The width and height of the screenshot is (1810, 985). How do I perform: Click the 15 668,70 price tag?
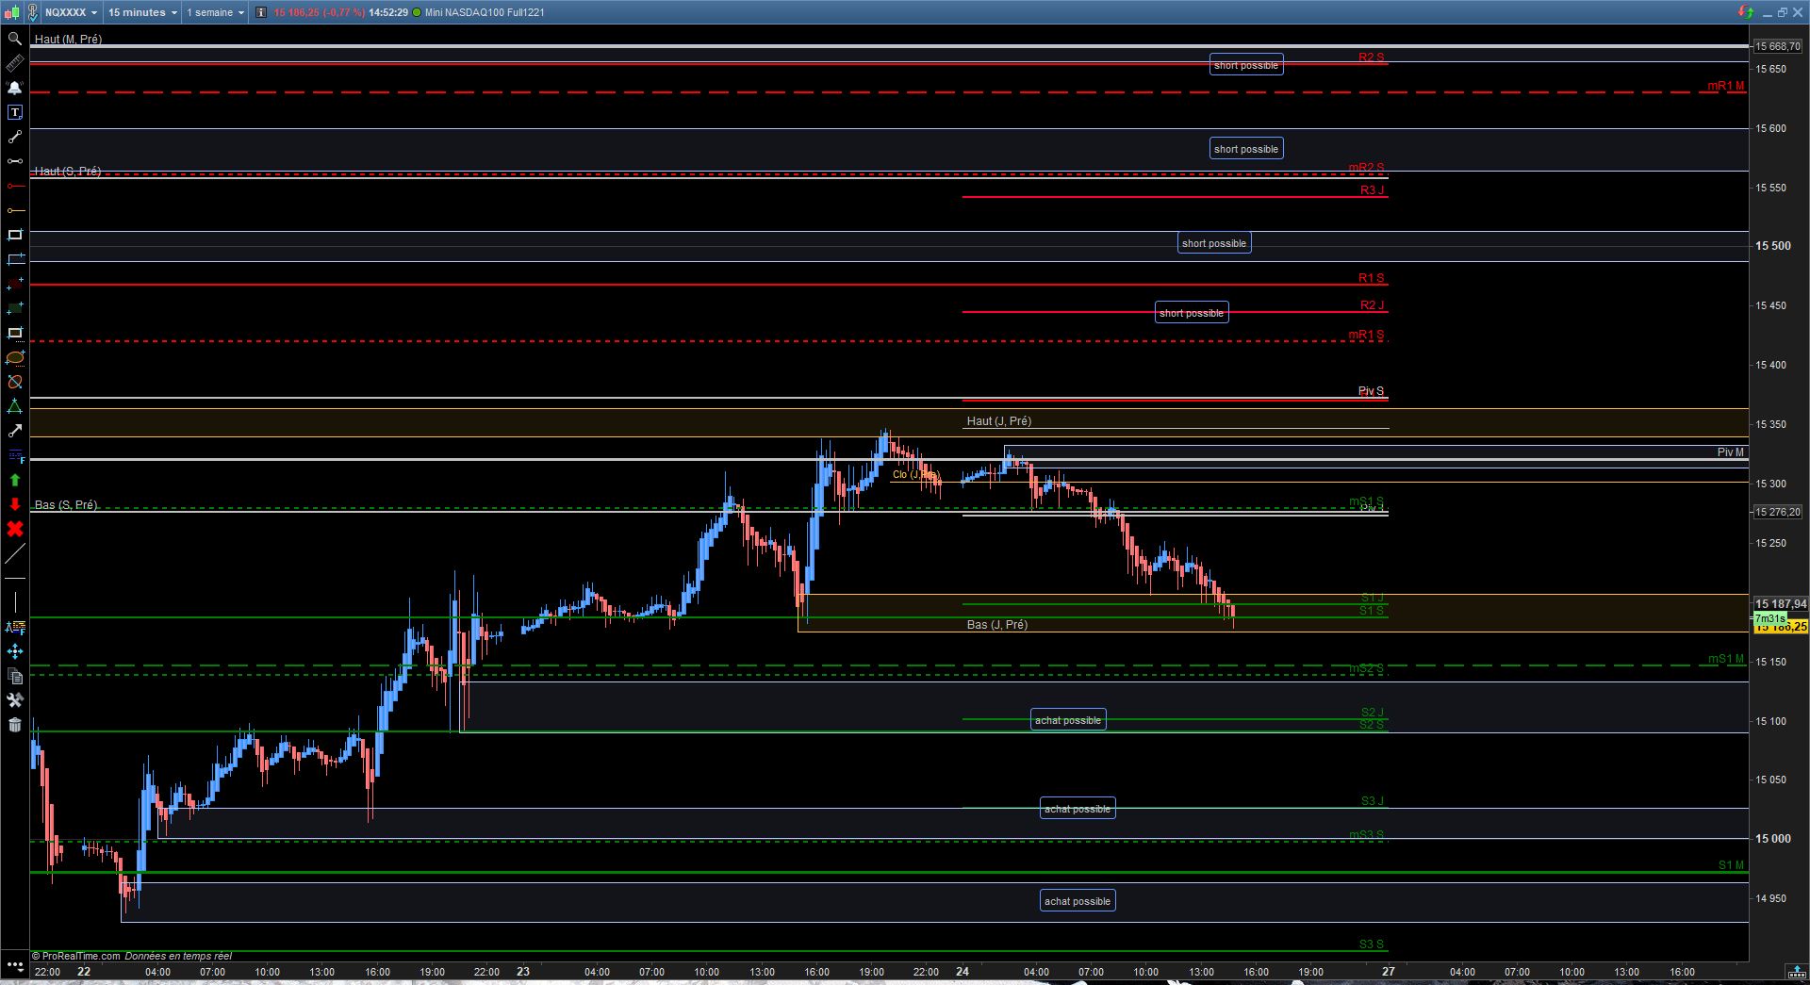click(x=1778, y=46)
